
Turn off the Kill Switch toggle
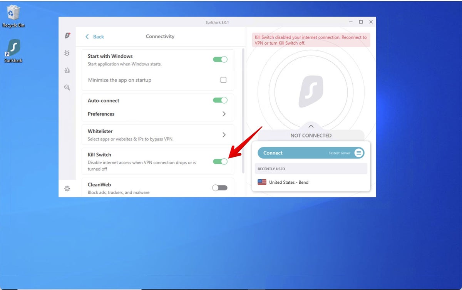tap(220, 161)
